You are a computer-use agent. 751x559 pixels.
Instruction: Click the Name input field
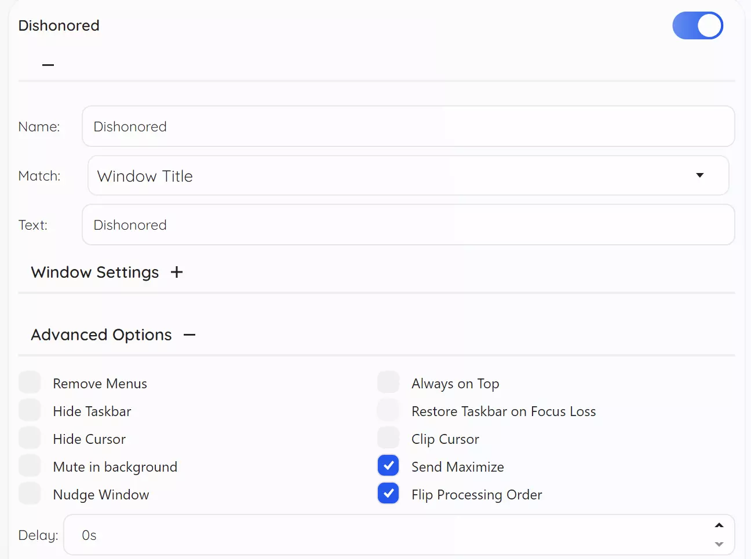click(x=408, y=126)
